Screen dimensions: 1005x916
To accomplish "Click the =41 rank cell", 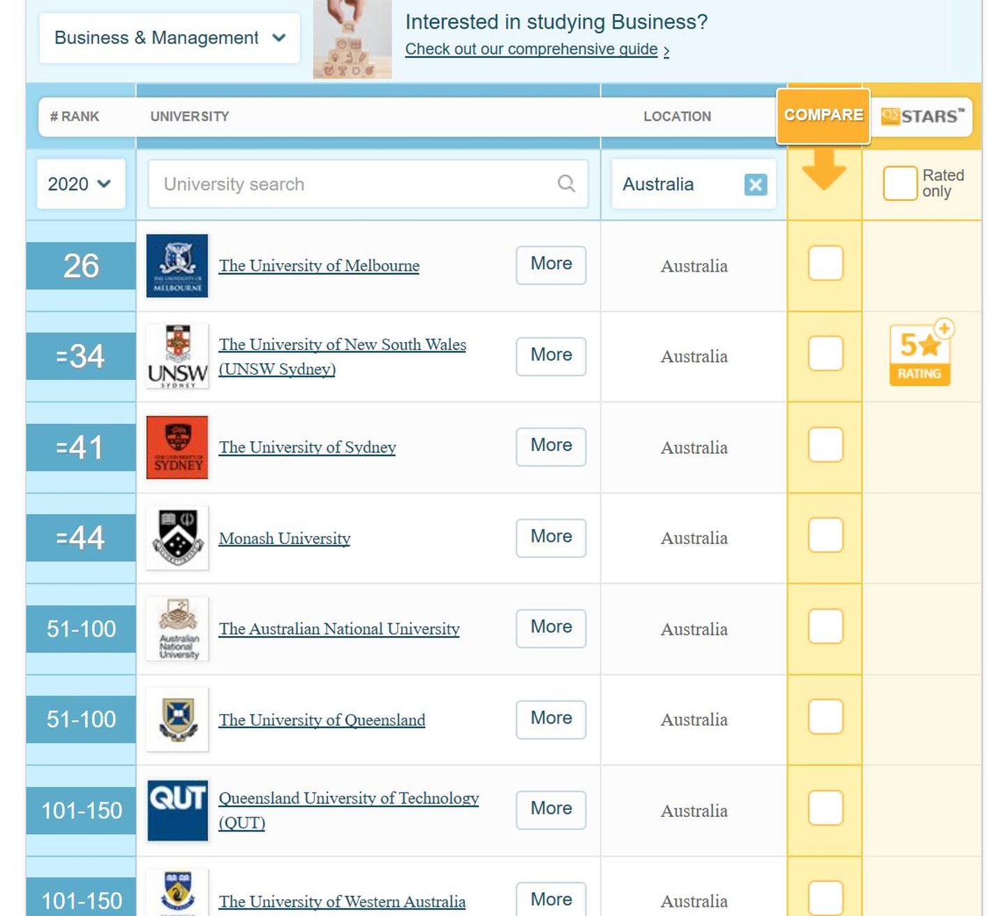I will (81, 448).
